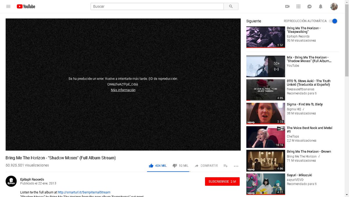
Task: Click channel name Sigma HQ
Action: click(294, 109)
